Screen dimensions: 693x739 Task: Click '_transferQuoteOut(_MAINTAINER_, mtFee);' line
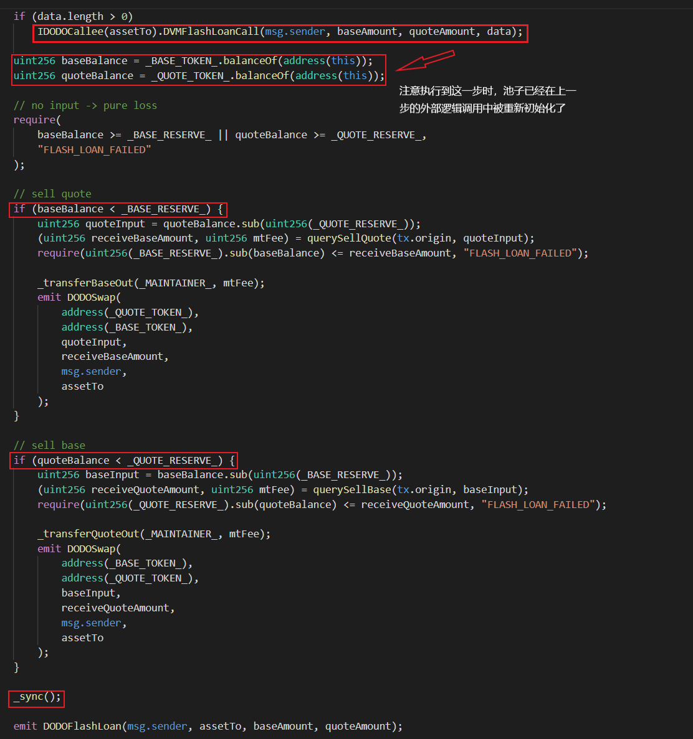tap(154, 534)
